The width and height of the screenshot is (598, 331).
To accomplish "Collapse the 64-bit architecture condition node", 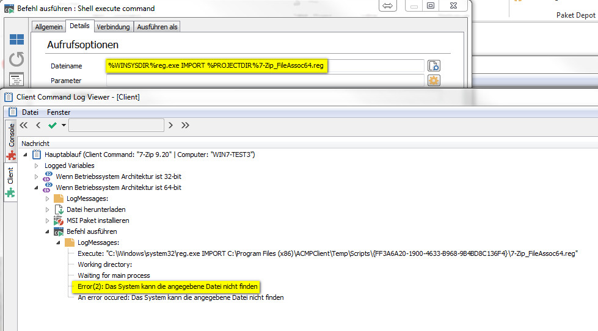I will click(x=36, y=187).
